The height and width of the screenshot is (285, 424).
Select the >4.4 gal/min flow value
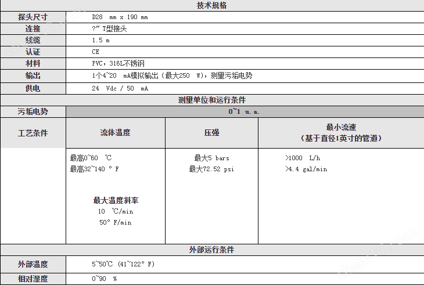(x=306, y=169)
